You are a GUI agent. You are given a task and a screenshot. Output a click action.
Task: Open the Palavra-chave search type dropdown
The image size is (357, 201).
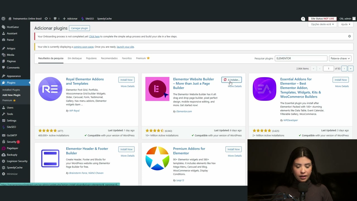tap(340, 58)
